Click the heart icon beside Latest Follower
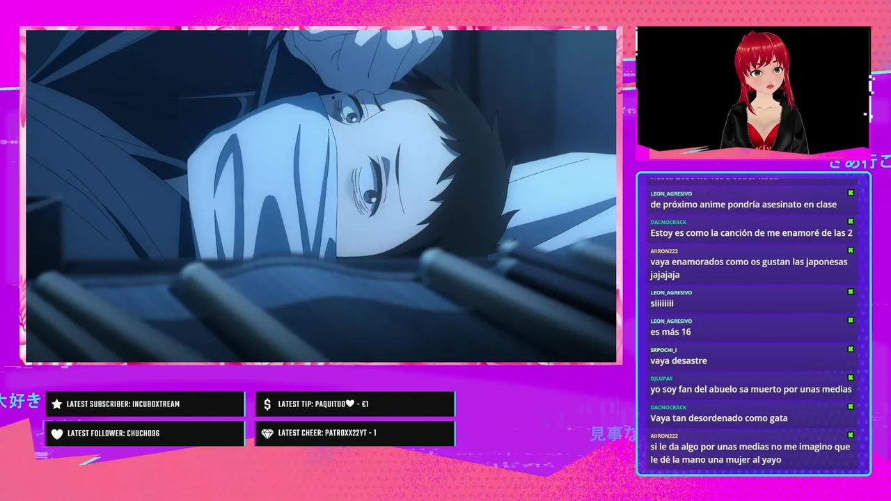The image size is (891, 501). tap(57, 434)
